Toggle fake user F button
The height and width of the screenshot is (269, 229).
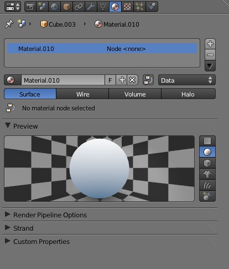click(110, 80)
